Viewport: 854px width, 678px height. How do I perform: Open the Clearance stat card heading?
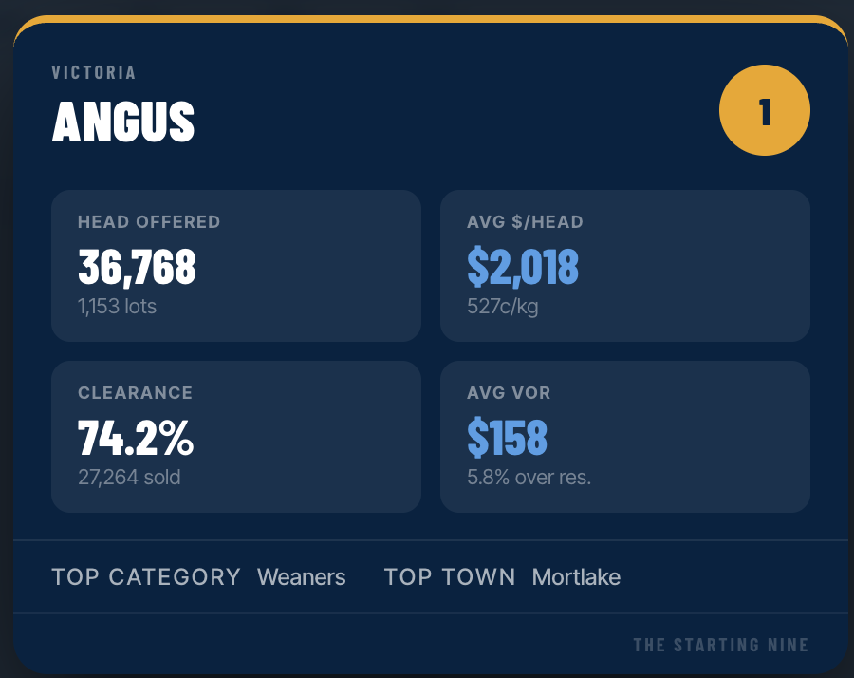point(135,393)
